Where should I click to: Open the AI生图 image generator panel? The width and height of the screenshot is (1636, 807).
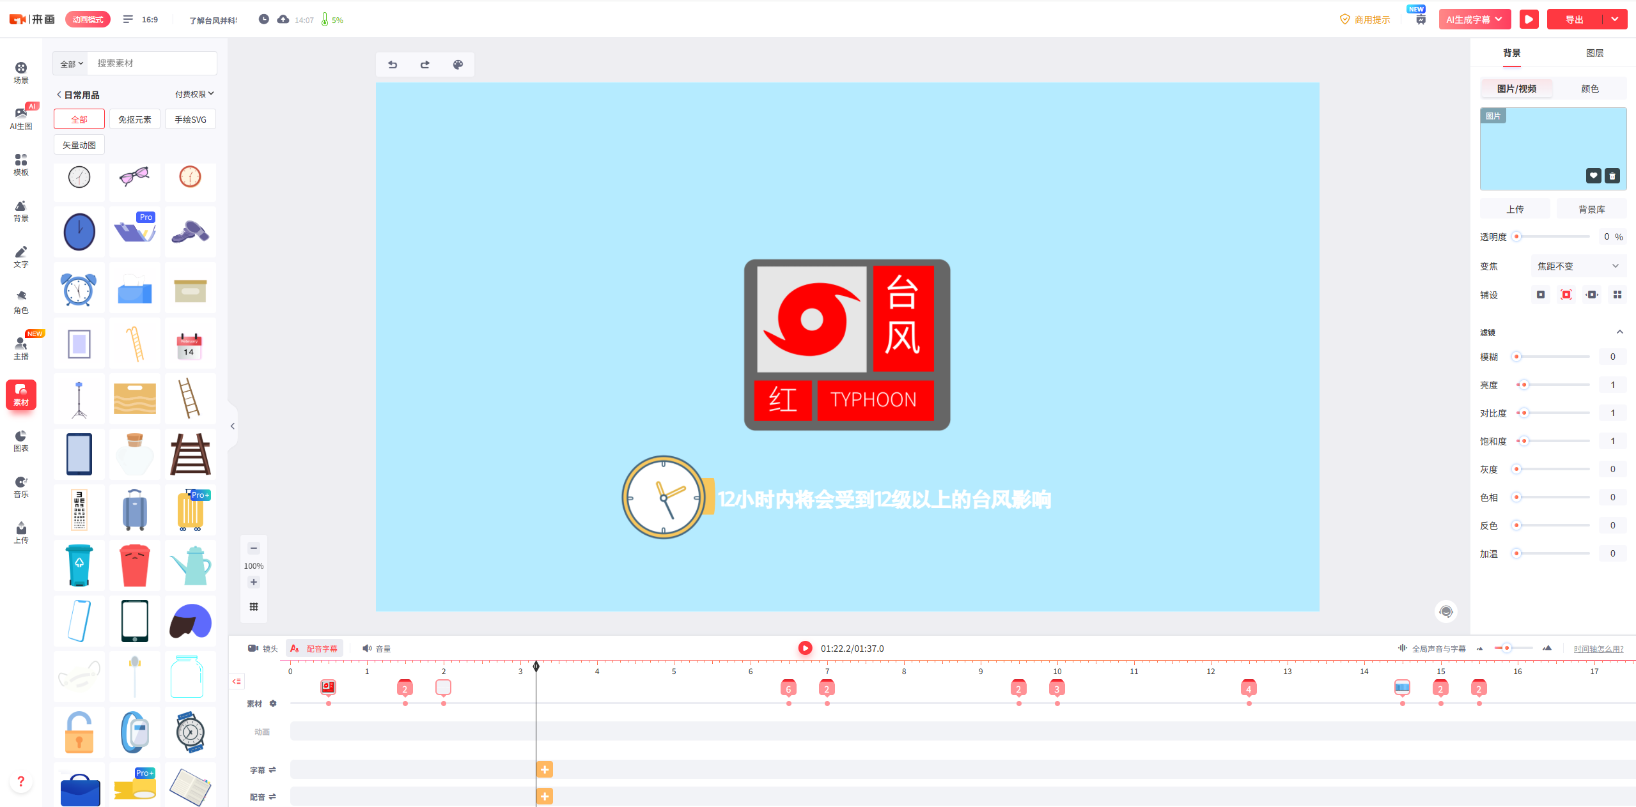point(21,119)
